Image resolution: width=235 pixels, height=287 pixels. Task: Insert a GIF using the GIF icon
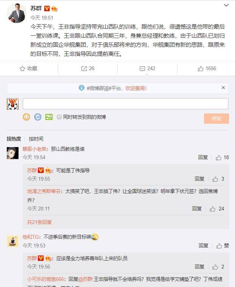(38, 117)
